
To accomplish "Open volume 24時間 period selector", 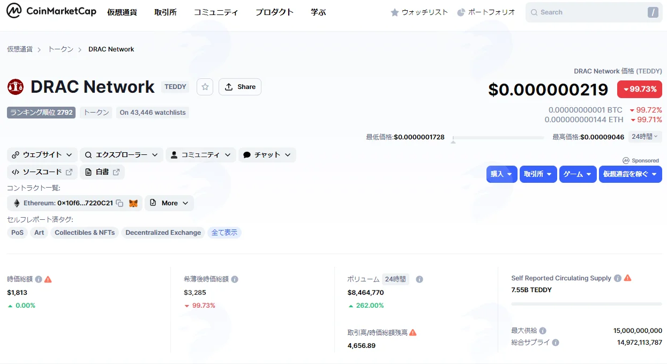I will tap(395, 279).
